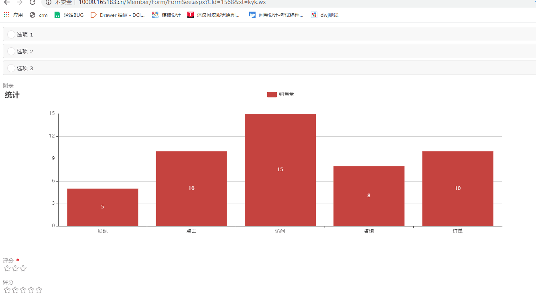This screenshot has height=303, width=536.
Task: Open the 问卷设计-考试组件 bookmark
Action: click(276, 15)
